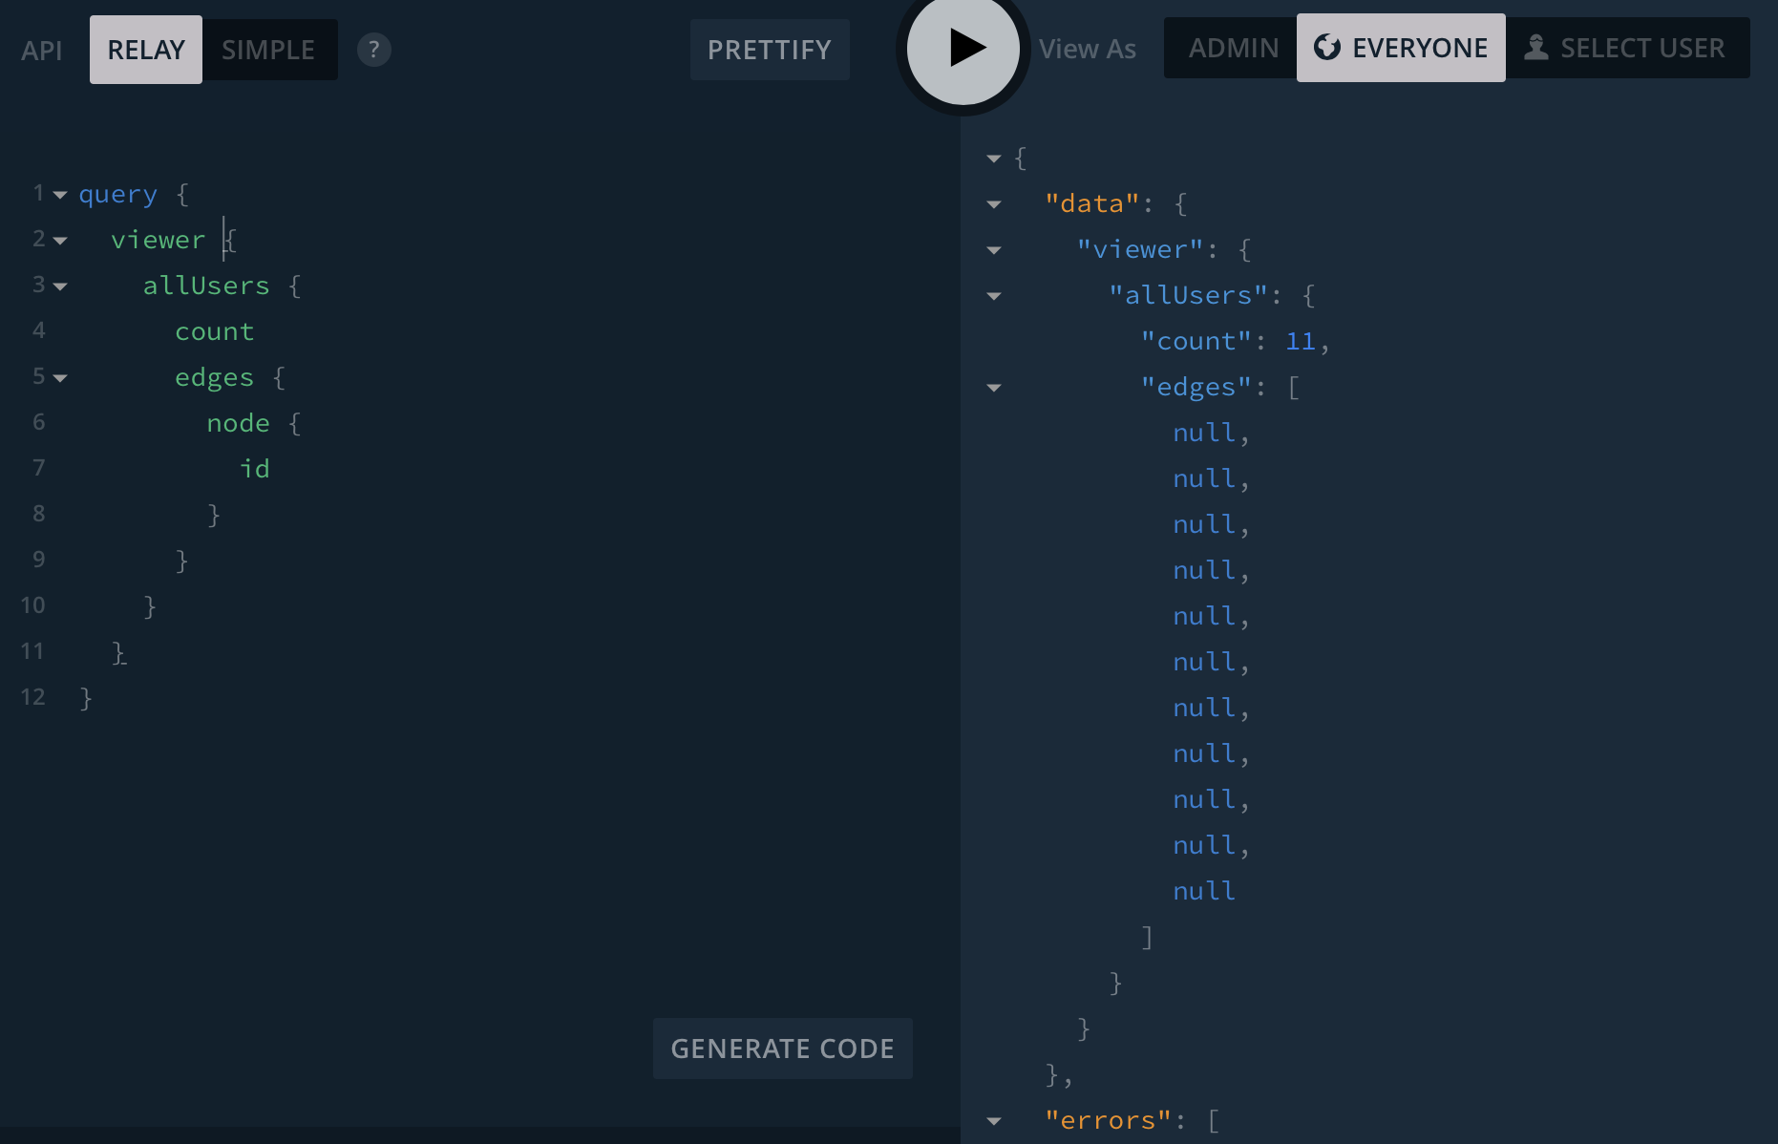The height and width of the screenshot is (1144, 1778).
Task: Collapse the errors array in the response panel
Action: (x=994, y=1121)
